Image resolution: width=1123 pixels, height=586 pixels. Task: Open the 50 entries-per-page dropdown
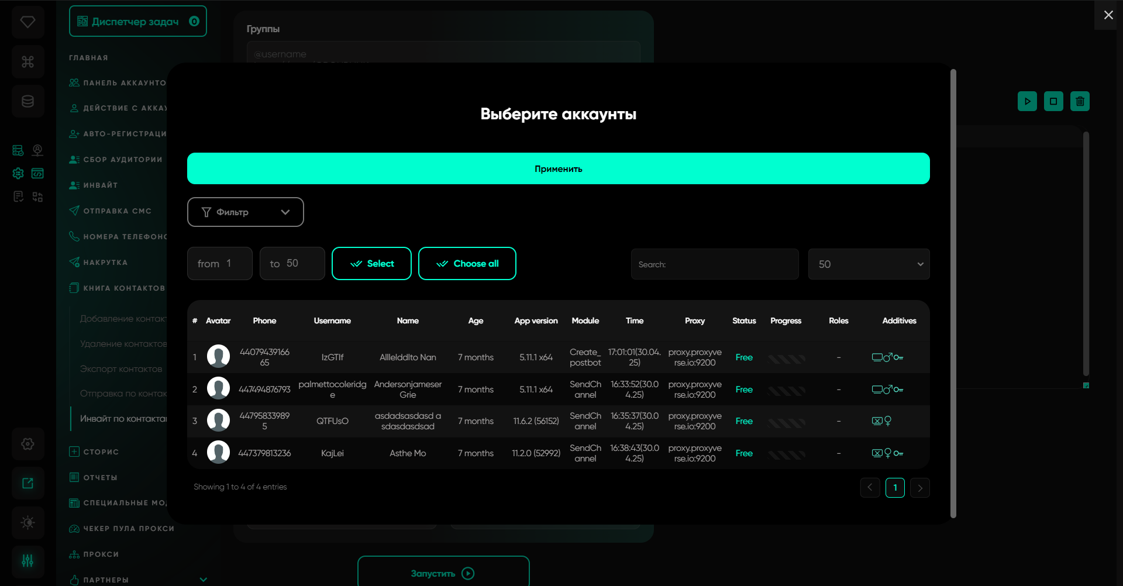[x=869, y=264]
